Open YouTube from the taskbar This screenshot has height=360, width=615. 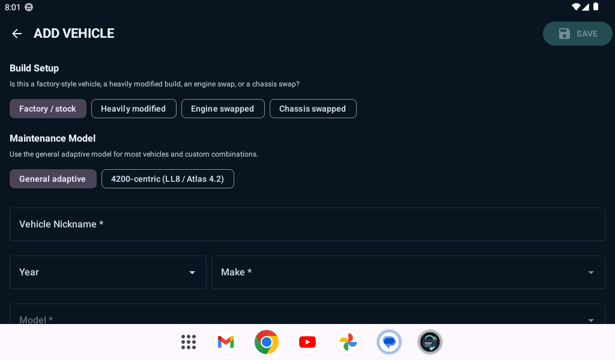(x=307, y=342)
